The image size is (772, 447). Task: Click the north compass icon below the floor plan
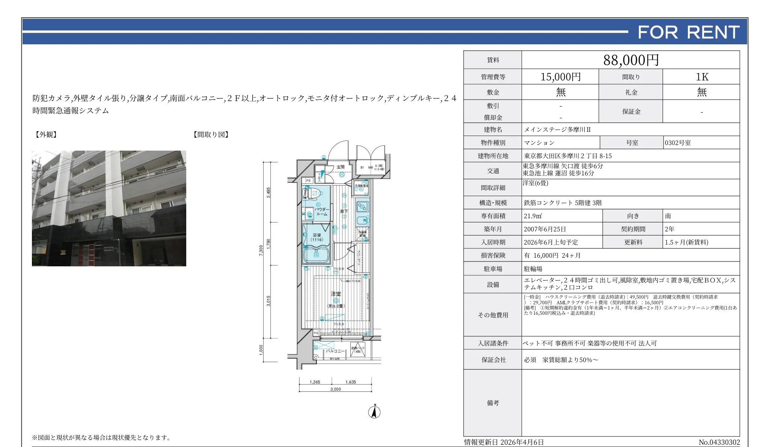click(x=374, y=412)
